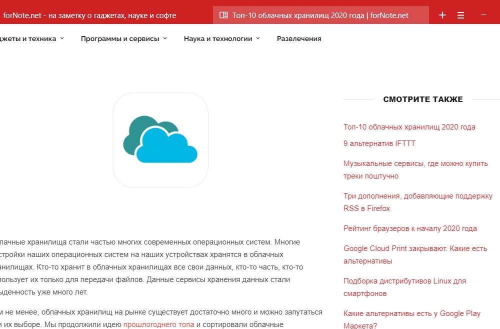The height and width of the screenshot is (329, 500).
Task: Switch to the first forNote.net tab
Action: click(x=90, y=15)
